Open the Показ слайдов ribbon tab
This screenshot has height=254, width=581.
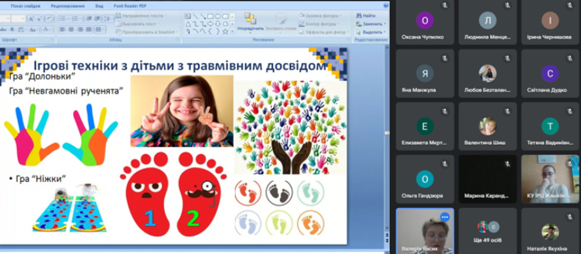point(26,6)
